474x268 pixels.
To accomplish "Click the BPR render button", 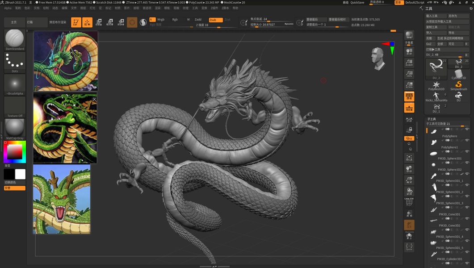I will [x=409, y=35].
